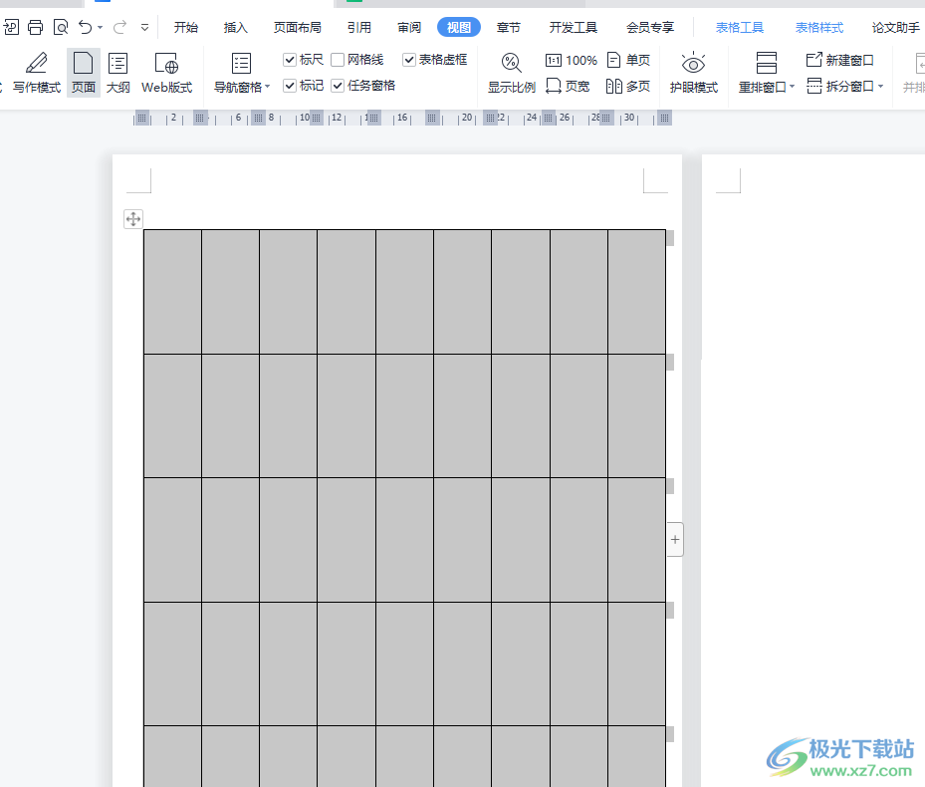Fit view to 页宽 page width

pyautogui.click(x=568, y=87)
